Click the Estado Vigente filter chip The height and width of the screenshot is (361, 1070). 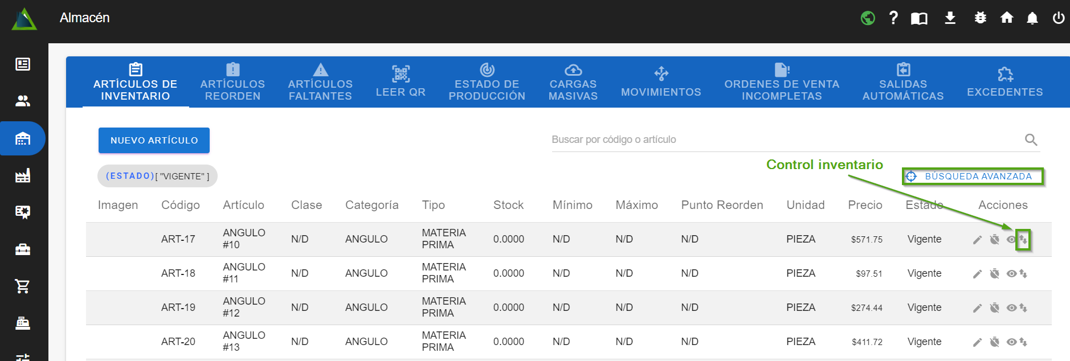click(x=157, y=176)
